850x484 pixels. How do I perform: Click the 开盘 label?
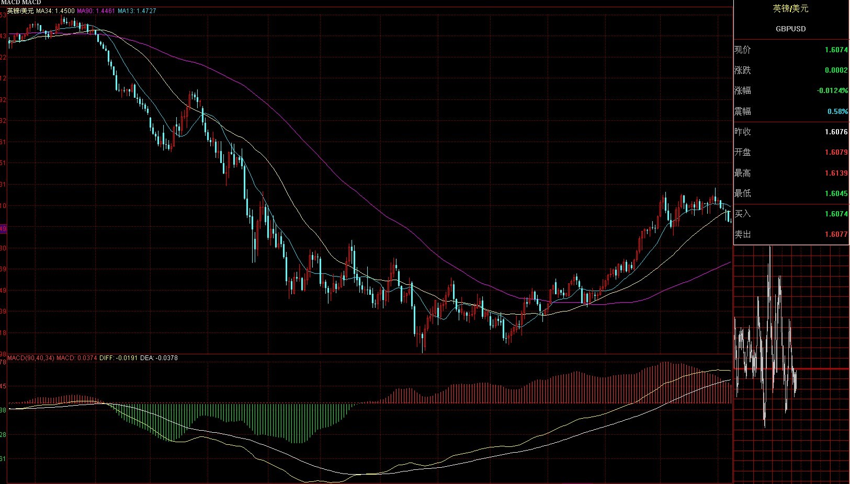tap(742, 152)
